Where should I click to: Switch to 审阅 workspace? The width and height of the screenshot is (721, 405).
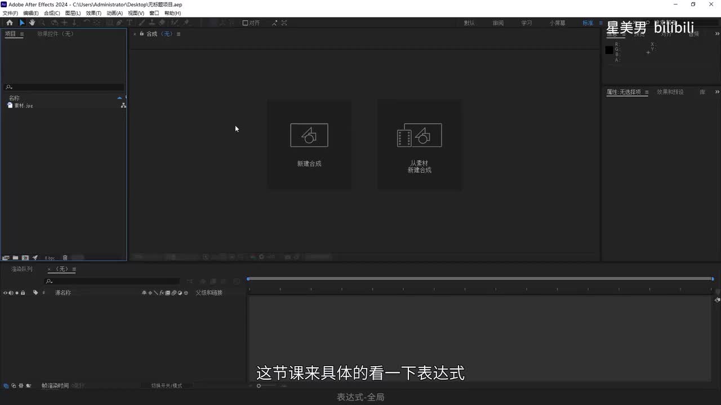pos(498,23)
